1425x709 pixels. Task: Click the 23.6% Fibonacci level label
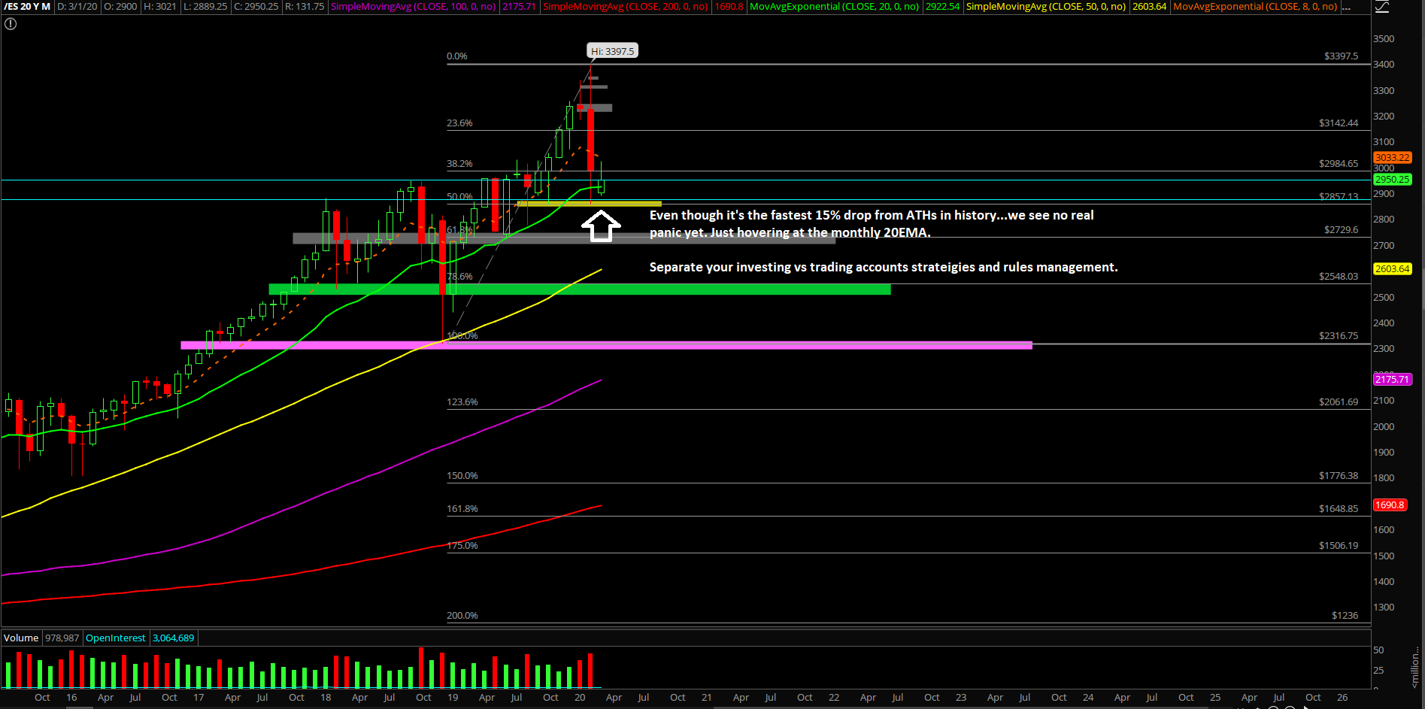click(459, 123)
